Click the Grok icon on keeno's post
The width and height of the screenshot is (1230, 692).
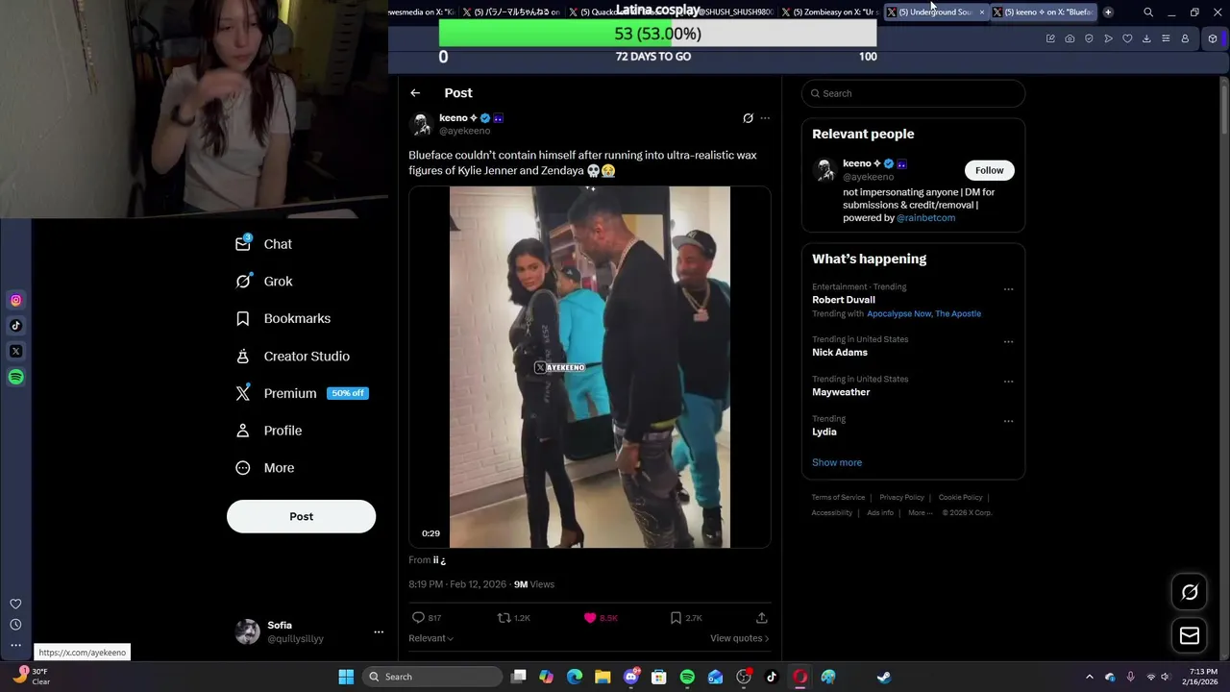click(748, 118)
